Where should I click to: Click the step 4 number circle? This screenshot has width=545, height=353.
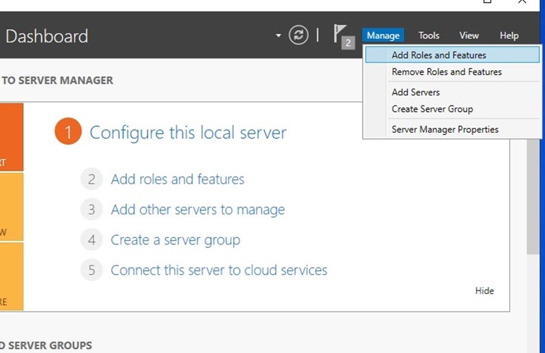pyautogui.click(x=92, y=240)
